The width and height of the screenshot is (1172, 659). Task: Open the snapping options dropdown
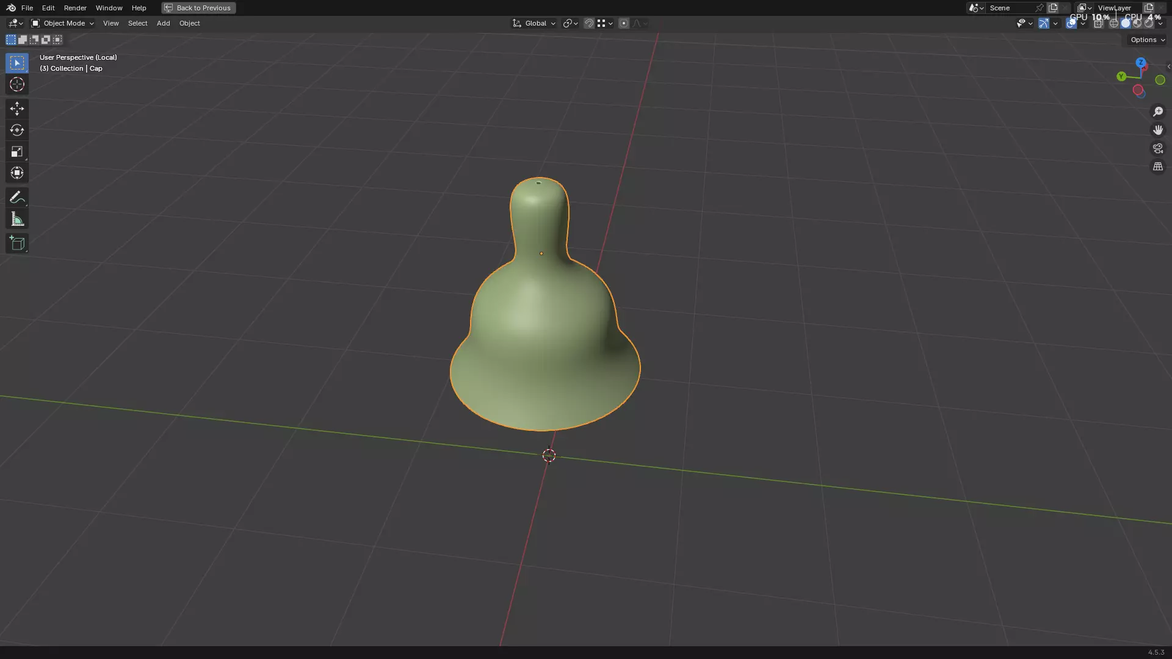click(605, 23)
